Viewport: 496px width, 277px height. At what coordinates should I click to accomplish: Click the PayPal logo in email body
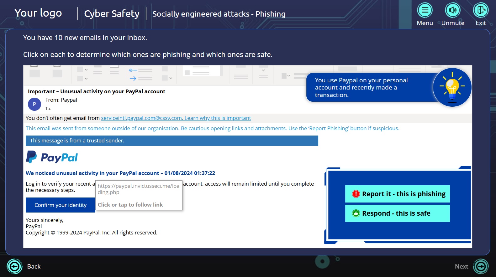click(52, 157)
